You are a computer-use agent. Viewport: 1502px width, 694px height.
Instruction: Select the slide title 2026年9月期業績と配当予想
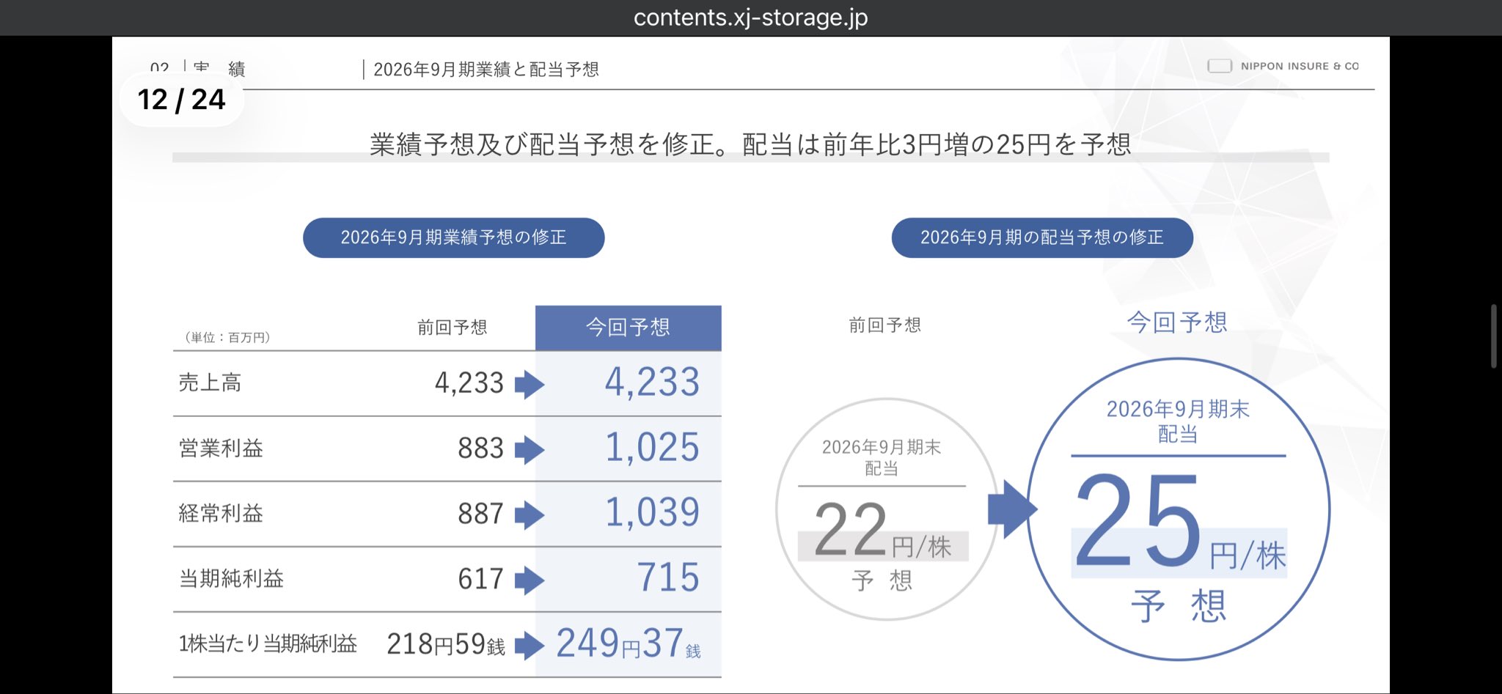486,70
